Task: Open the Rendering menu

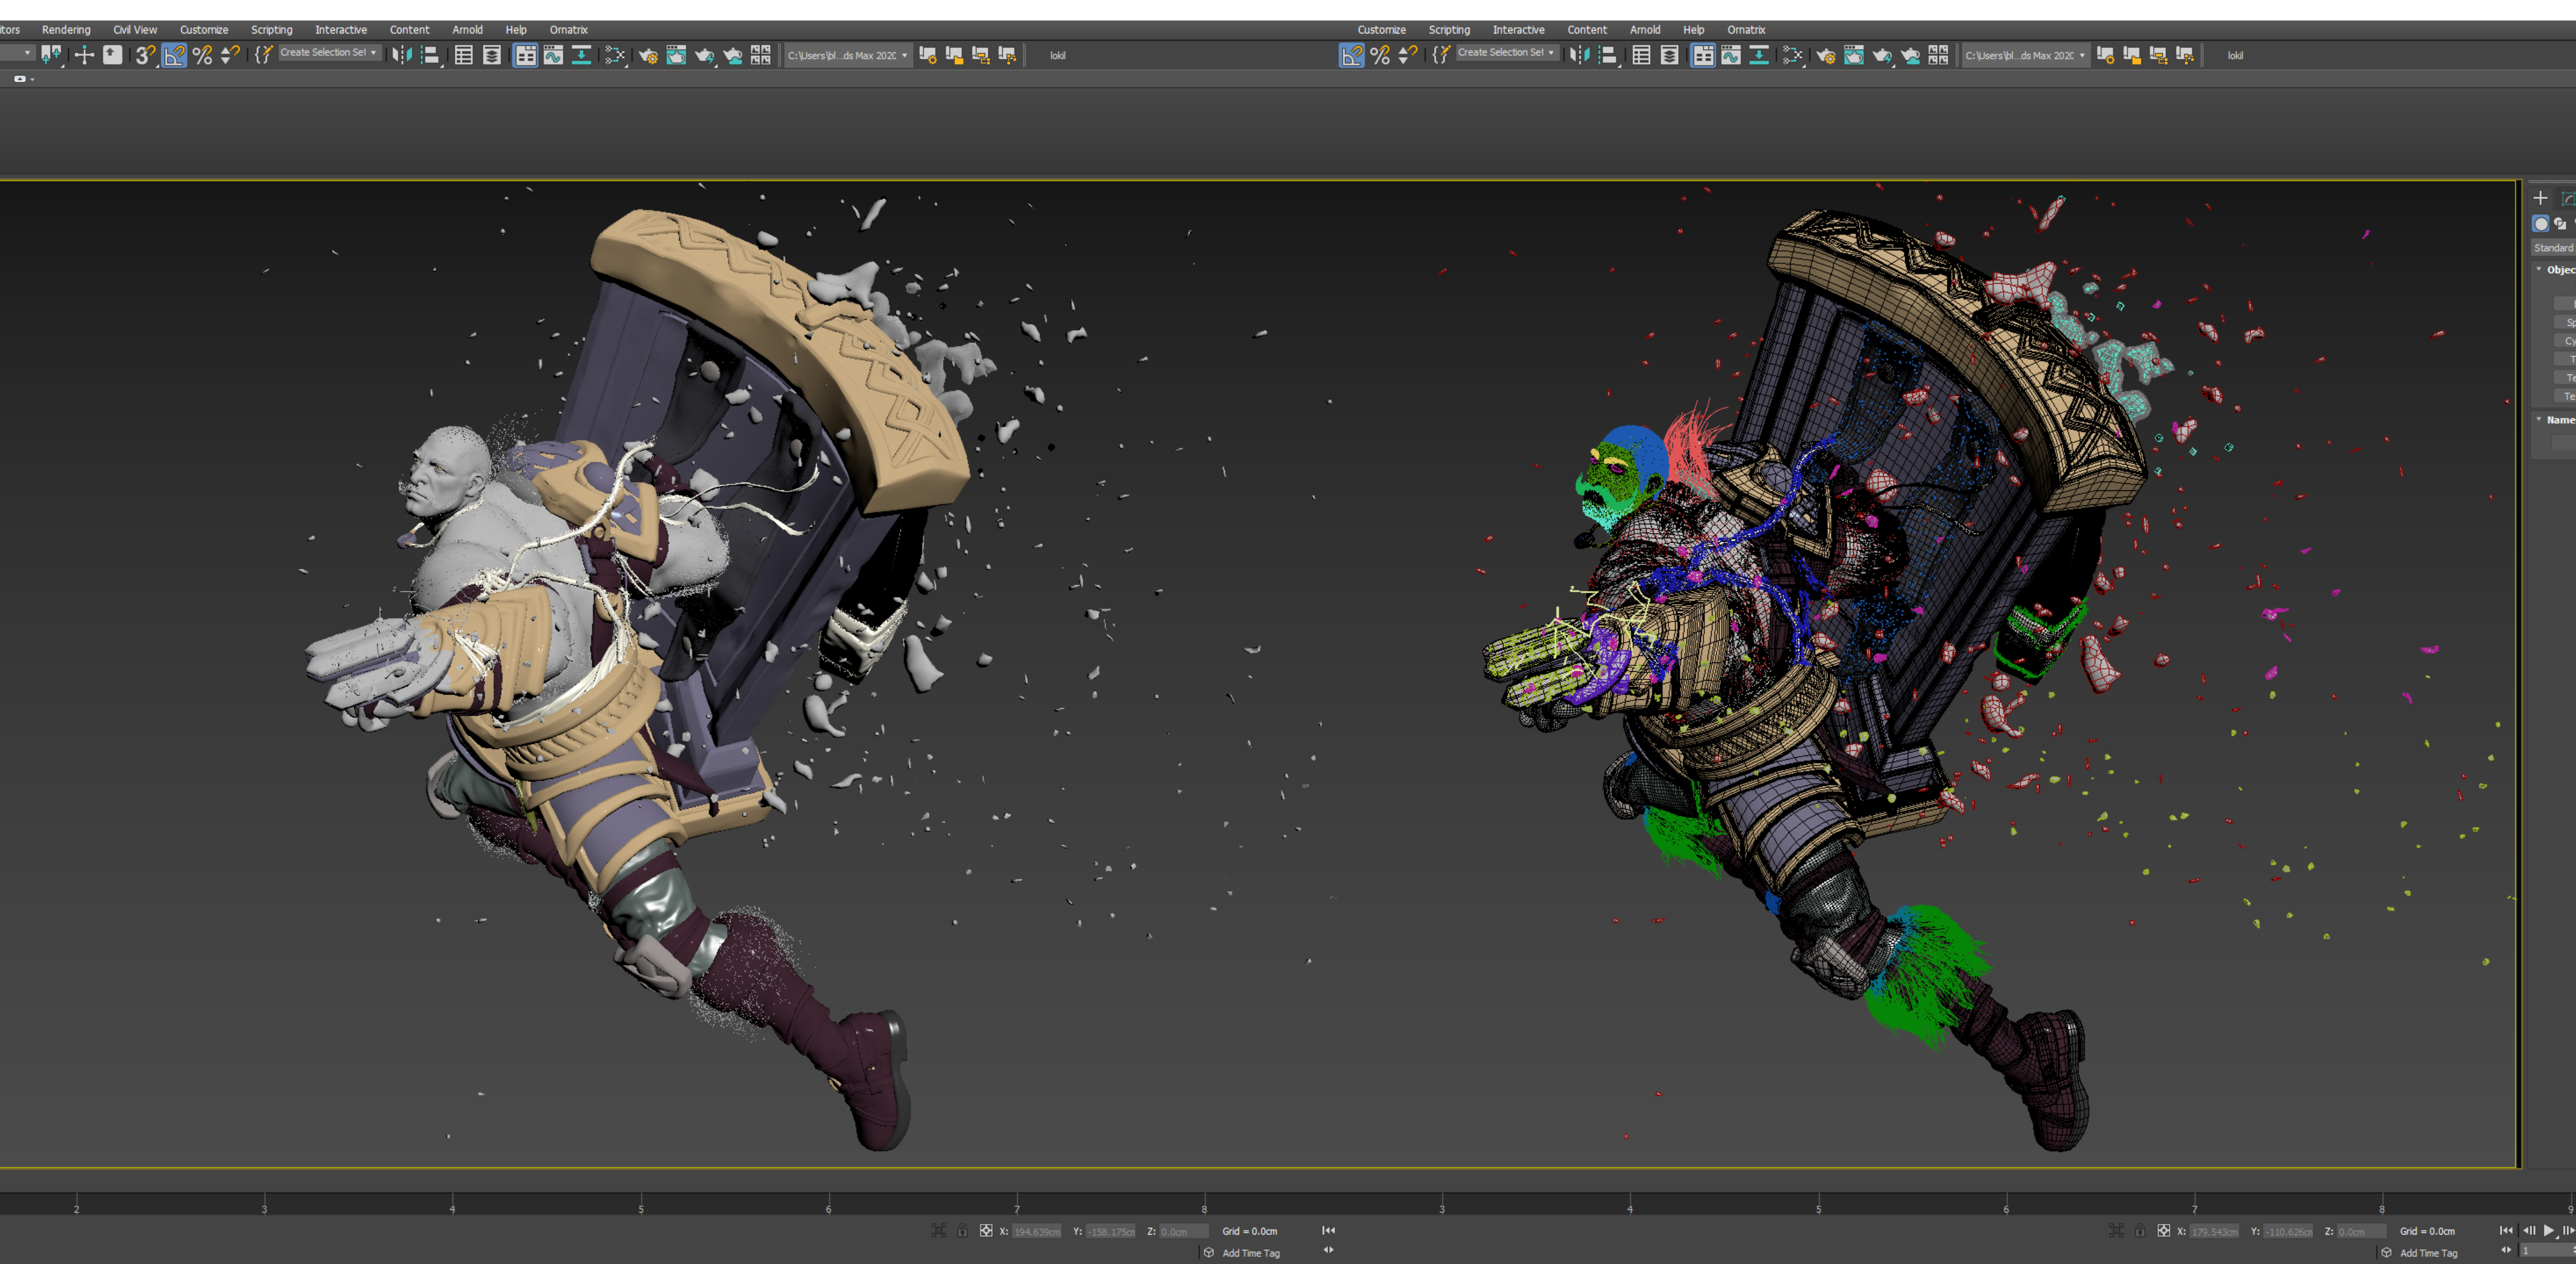Action: point(66,30)
